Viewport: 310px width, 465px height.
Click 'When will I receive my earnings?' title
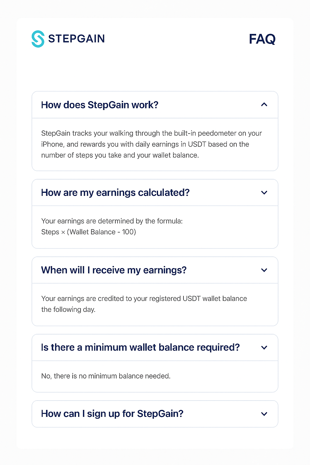114,270
